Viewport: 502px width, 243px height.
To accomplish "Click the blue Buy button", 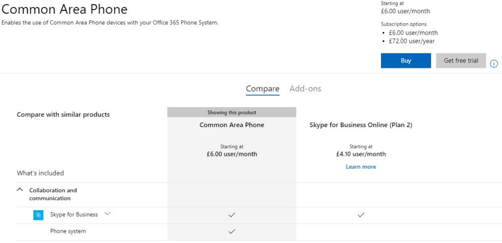I will click(x=405, y=61).
